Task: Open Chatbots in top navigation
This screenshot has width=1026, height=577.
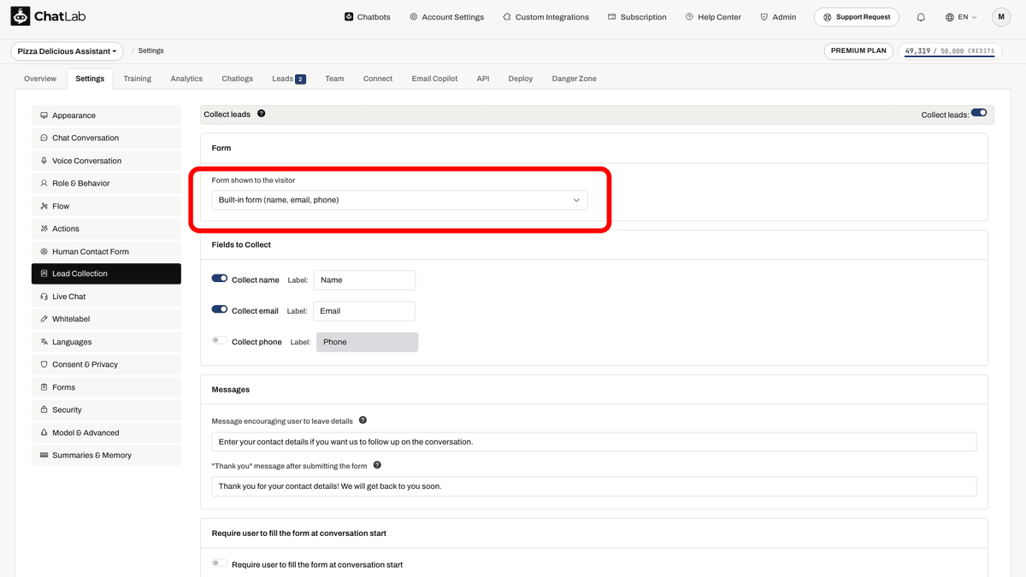Action: click(x=367, y=17)
